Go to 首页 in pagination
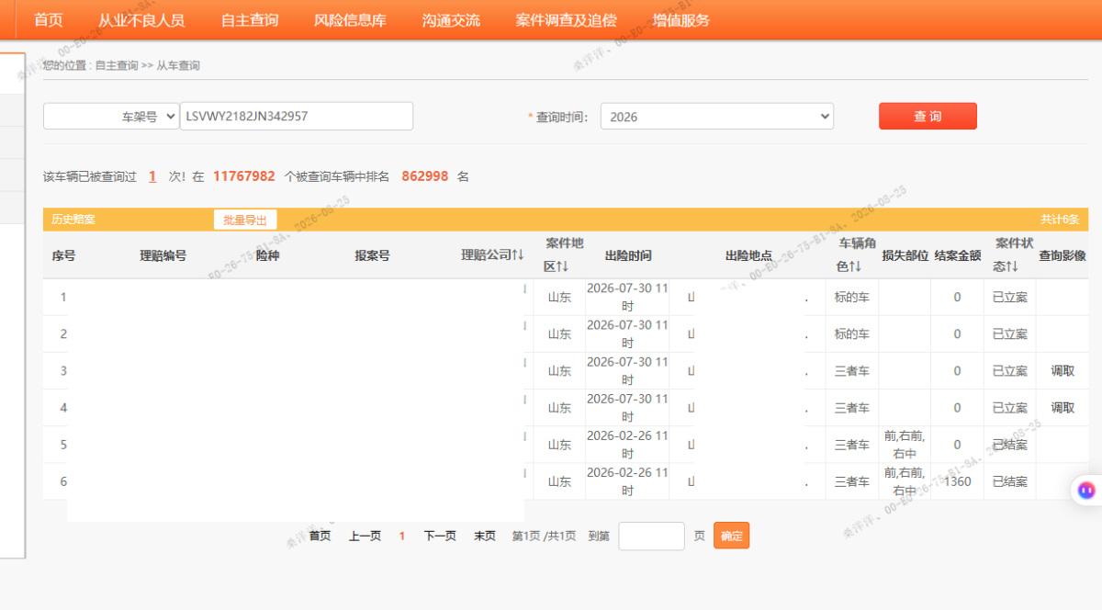This screenshot has height=610, width=1102. [320, 536]
